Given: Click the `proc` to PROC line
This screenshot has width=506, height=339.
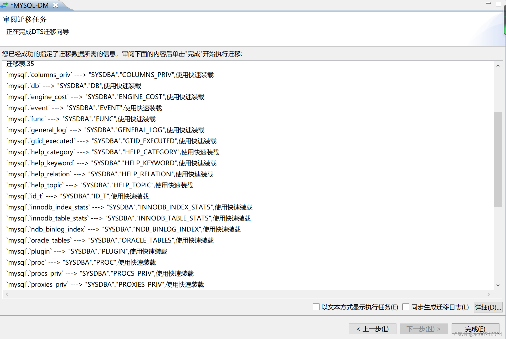Looking at the screenshot, I should (x=81, y=263).
